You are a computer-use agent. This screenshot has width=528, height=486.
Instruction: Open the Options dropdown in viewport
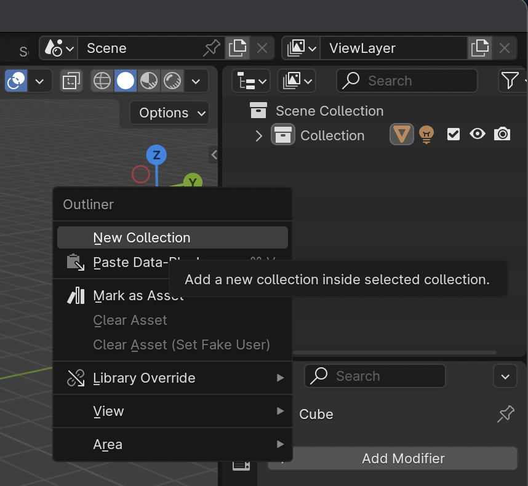click(169, 113)
